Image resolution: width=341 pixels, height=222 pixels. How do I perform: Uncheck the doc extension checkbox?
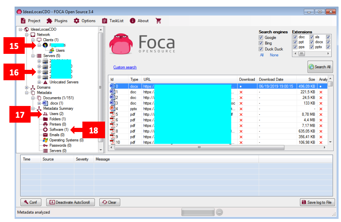(295, 37)
